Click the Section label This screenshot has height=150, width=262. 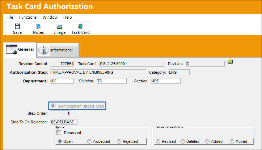pyautogui.click(x=141, y=81)
